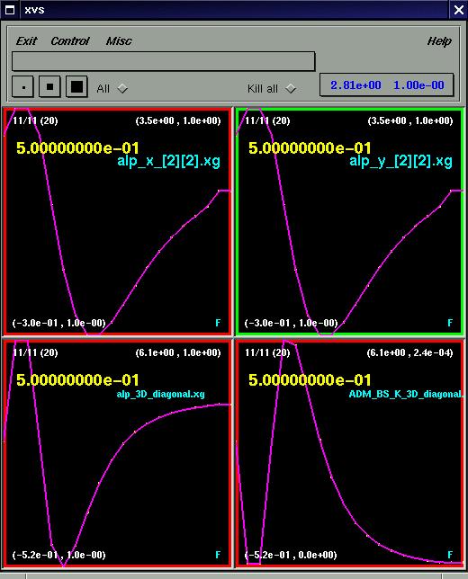
Task: Open the xvs window menu icon
Action: click(10, 10)
